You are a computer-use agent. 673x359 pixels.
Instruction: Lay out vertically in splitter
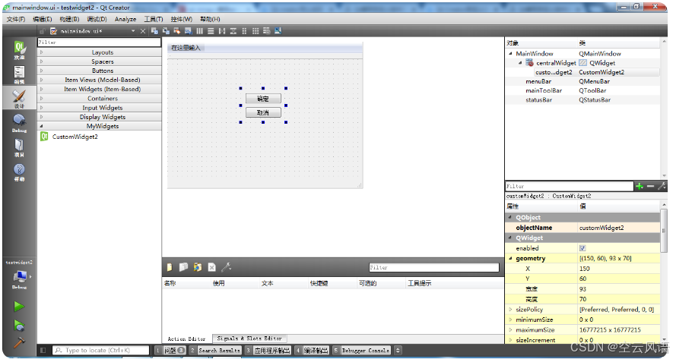pos(233,31)
